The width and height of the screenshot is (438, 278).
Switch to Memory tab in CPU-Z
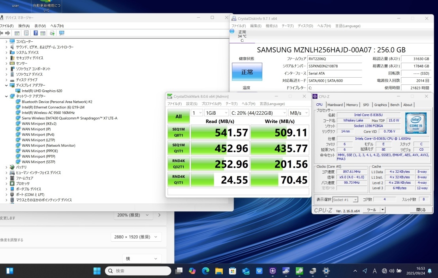pyautogui.click(x=352, y=105)
